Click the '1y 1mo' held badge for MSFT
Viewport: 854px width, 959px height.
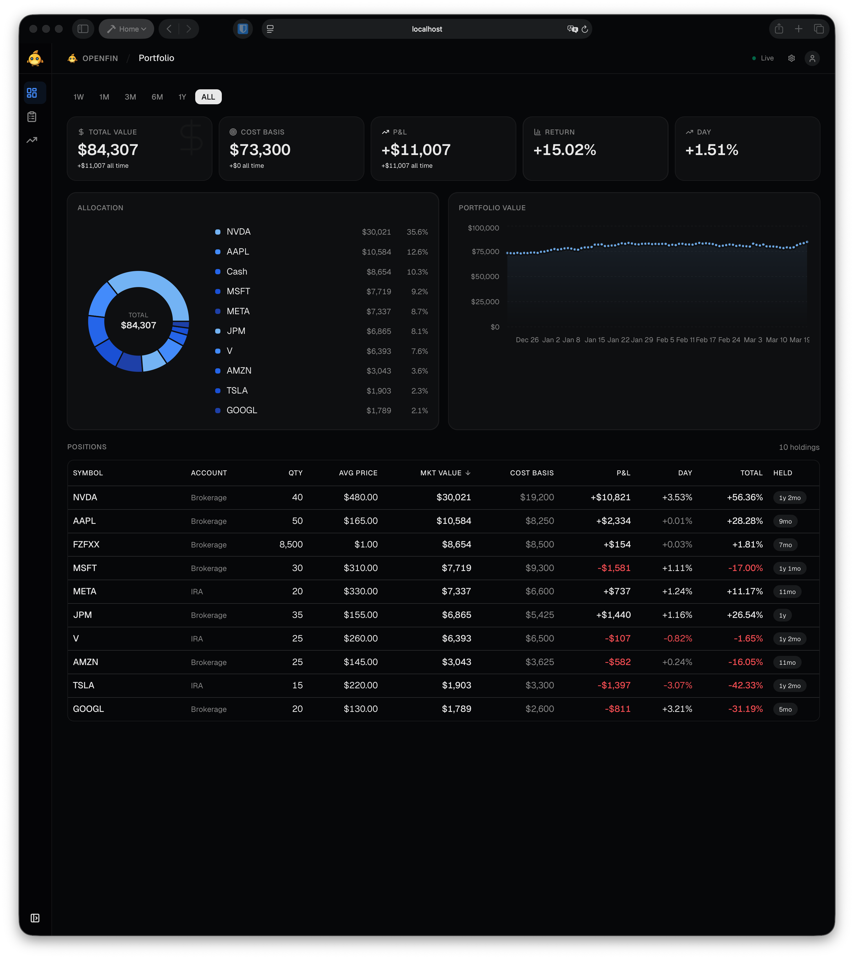coord(790,569)
